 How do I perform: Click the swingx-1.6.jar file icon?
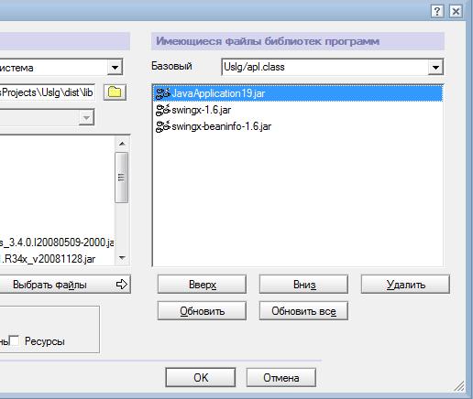pos(163,110)
